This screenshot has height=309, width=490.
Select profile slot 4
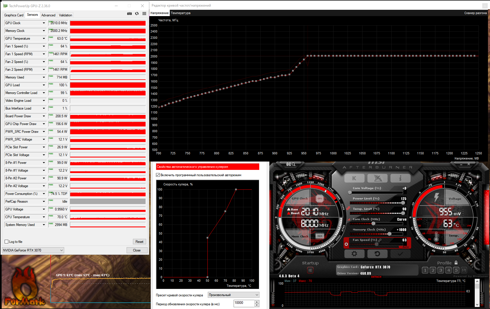point(448,270)
